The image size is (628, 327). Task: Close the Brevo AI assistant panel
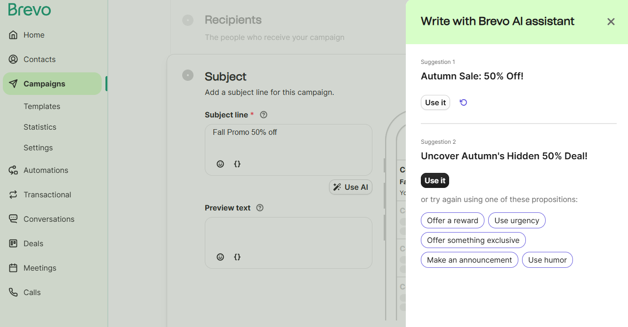[x=611, y=22]
